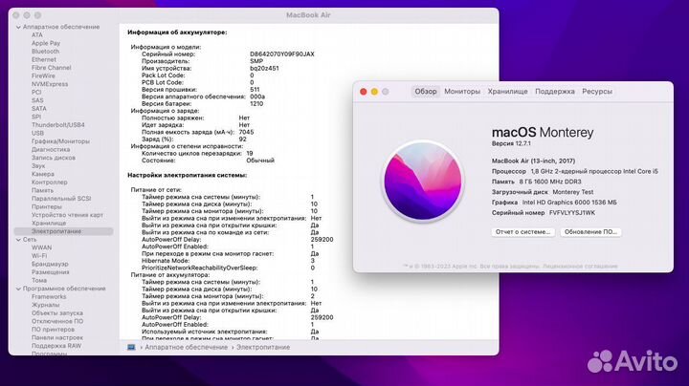Image resolution: width=689 pixels, height=386 pixels.
Task: Click the Обновление ПО button
Action: pyautogui.click(x=590, y=231)
